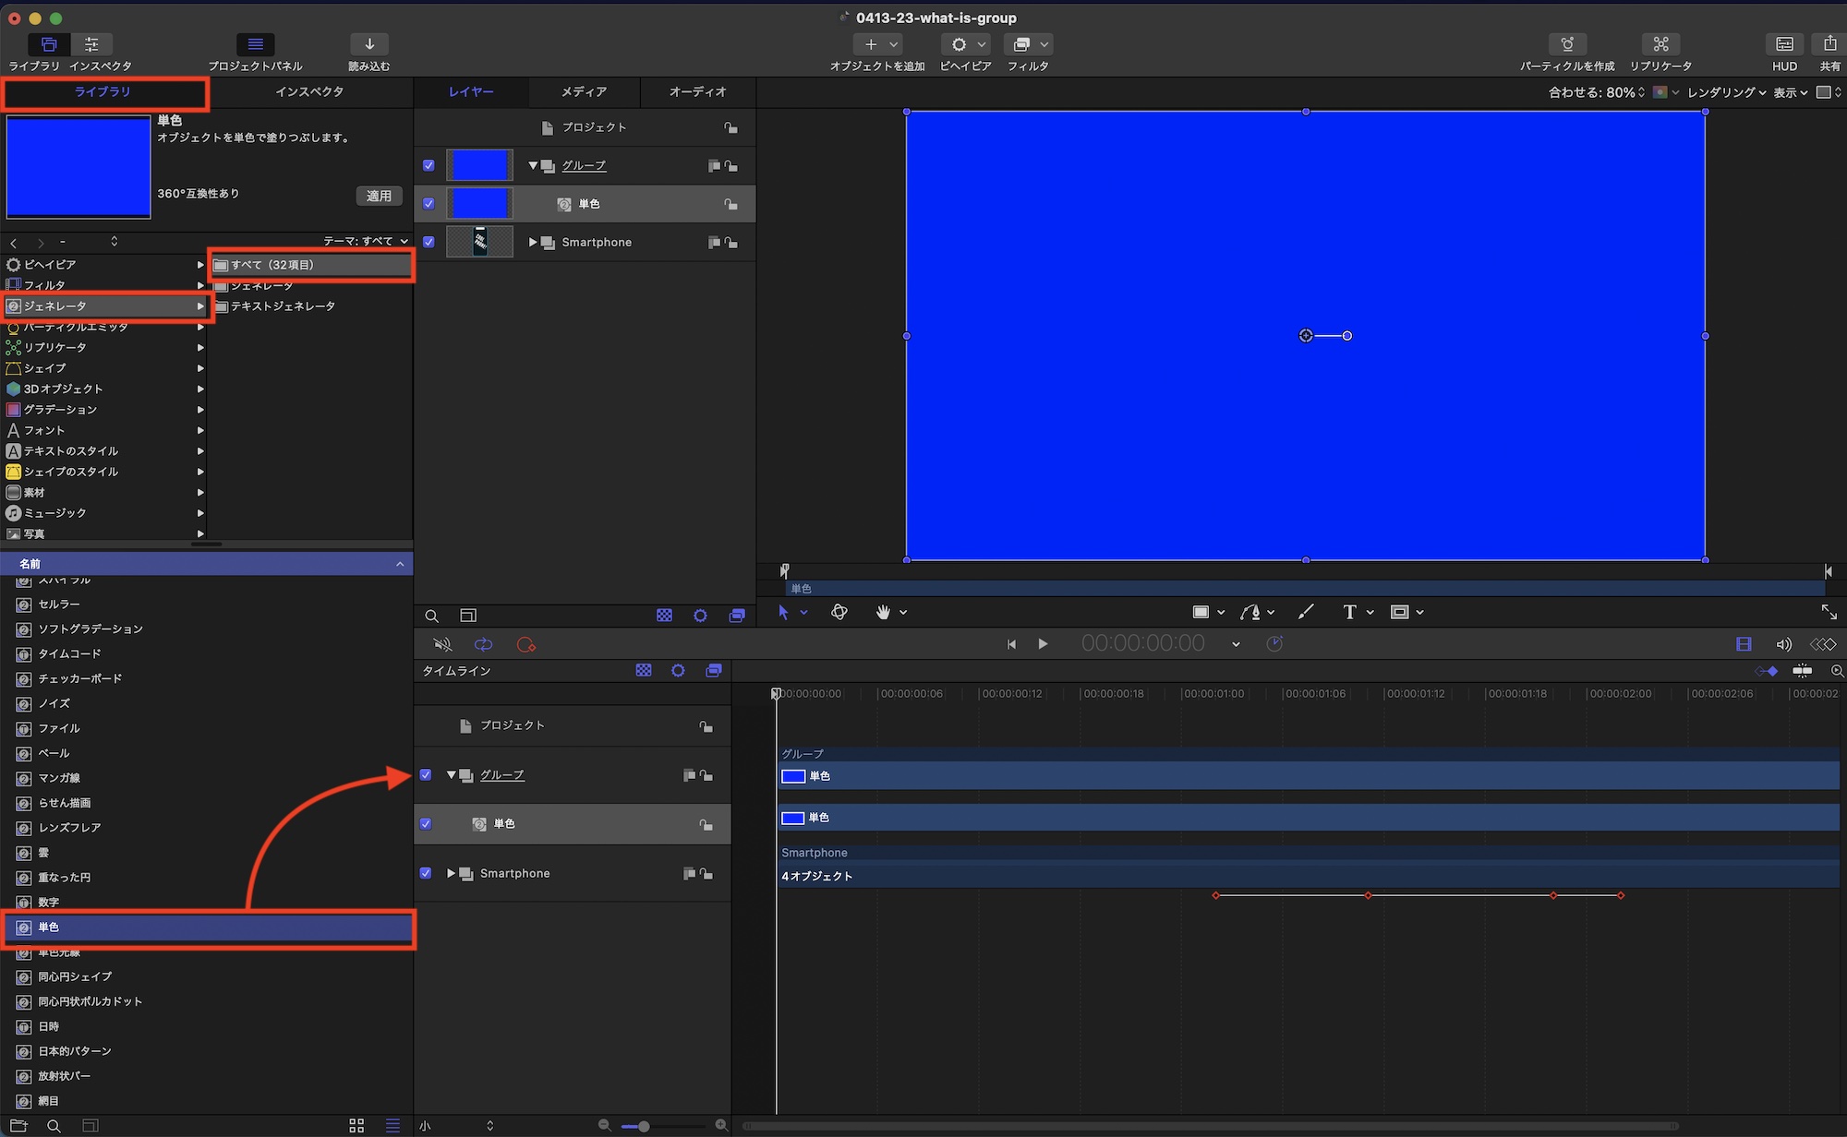Select the hand pan tool
1847x1137 pixels.
[x=883, y=612]
